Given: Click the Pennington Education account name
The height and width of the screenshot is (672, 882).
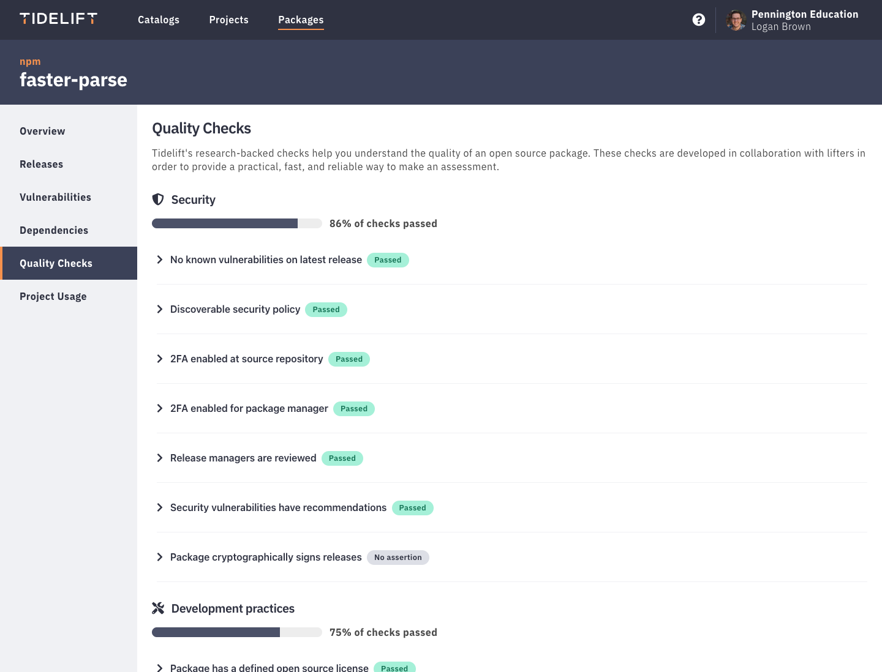Looking at the screenshot, I should [805, 14].
